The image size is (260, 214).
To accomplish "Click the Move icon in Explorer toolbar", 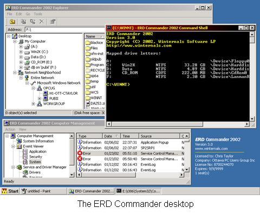I will (32, 22).
